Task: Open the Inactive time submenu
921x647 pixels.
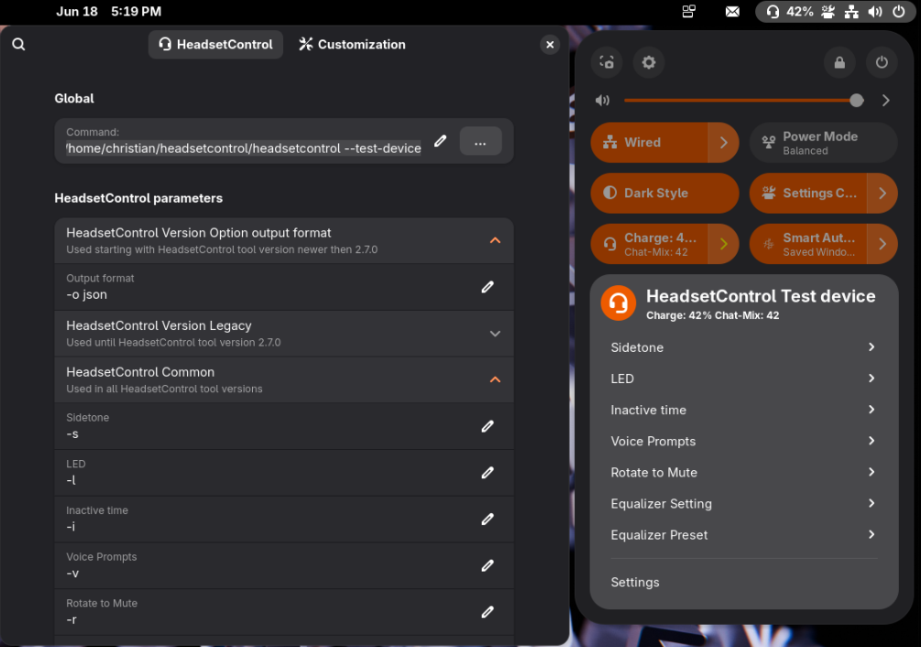Action: [743, 410]
